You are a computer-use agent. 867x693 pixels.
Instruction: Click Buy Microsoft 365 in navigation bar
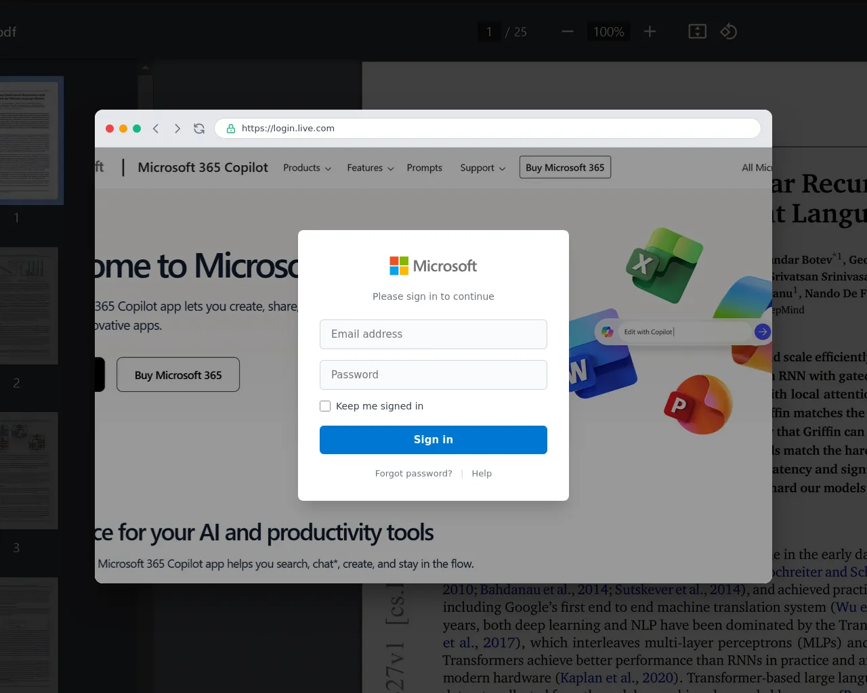[565, 168]
